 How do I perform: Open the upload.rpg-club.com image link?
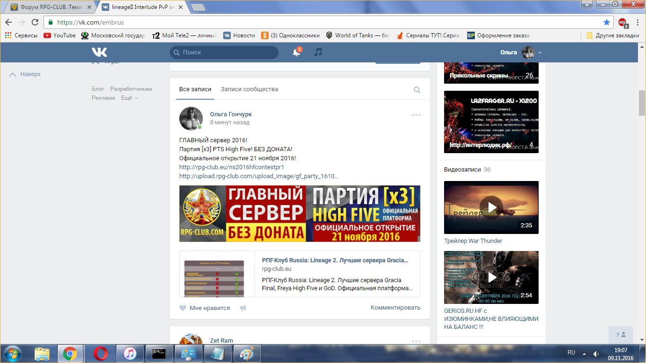pyautogui.click(x=258, y=176)
